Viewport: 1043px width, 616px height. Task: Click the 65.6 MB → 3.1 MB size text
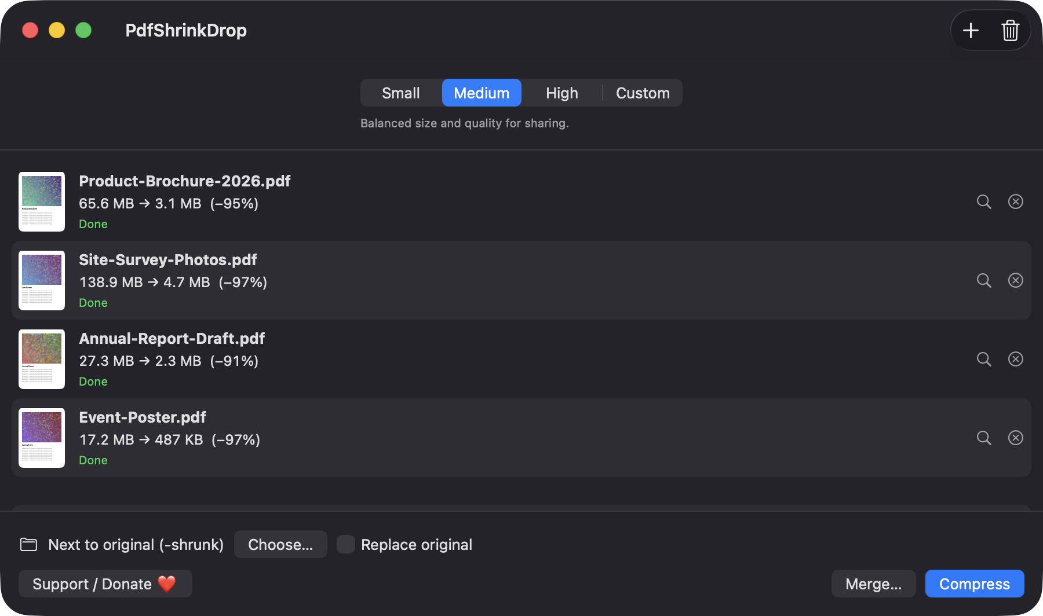coord(140,204)
